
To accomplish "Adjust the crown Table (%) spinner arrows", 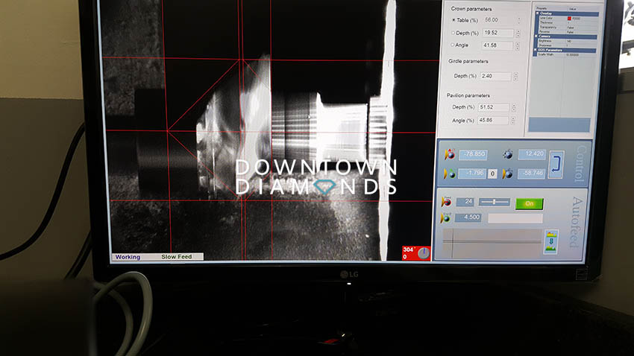I will (x=519, y=20).
